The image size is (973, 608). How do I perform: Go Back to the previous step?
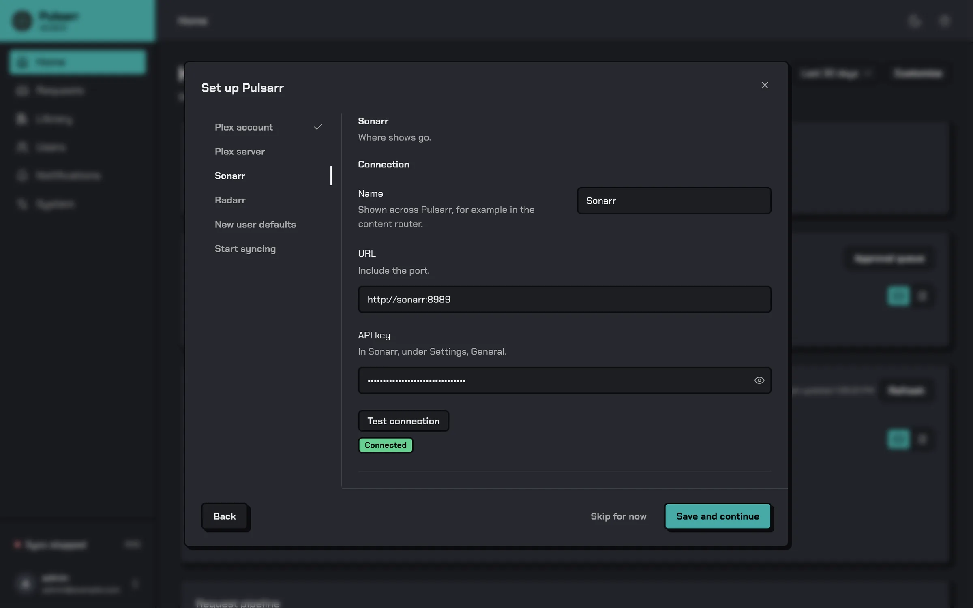pyautogui.click(x=225, y=516)
